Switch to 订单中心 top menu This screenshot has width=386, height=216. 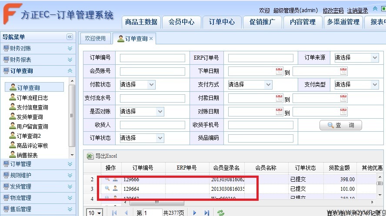222,22
